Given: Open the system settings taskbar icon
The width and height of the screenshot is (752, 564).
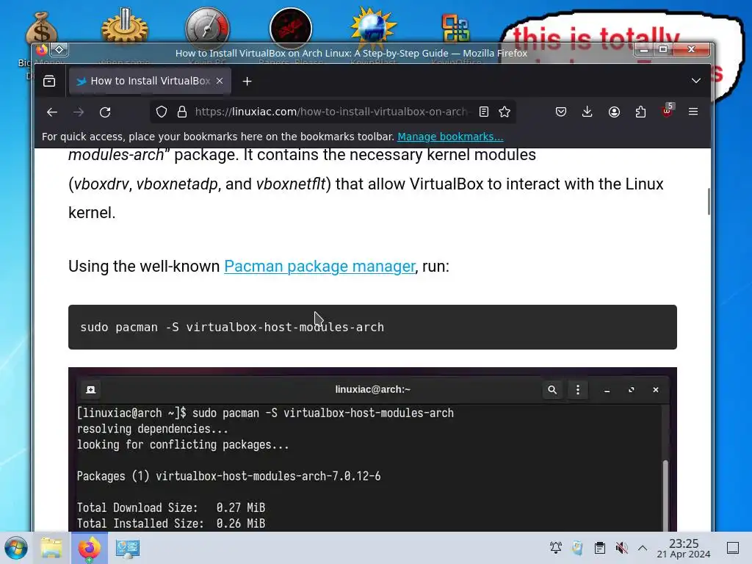Looking at the screenshot, I should (x=128, y=548).
